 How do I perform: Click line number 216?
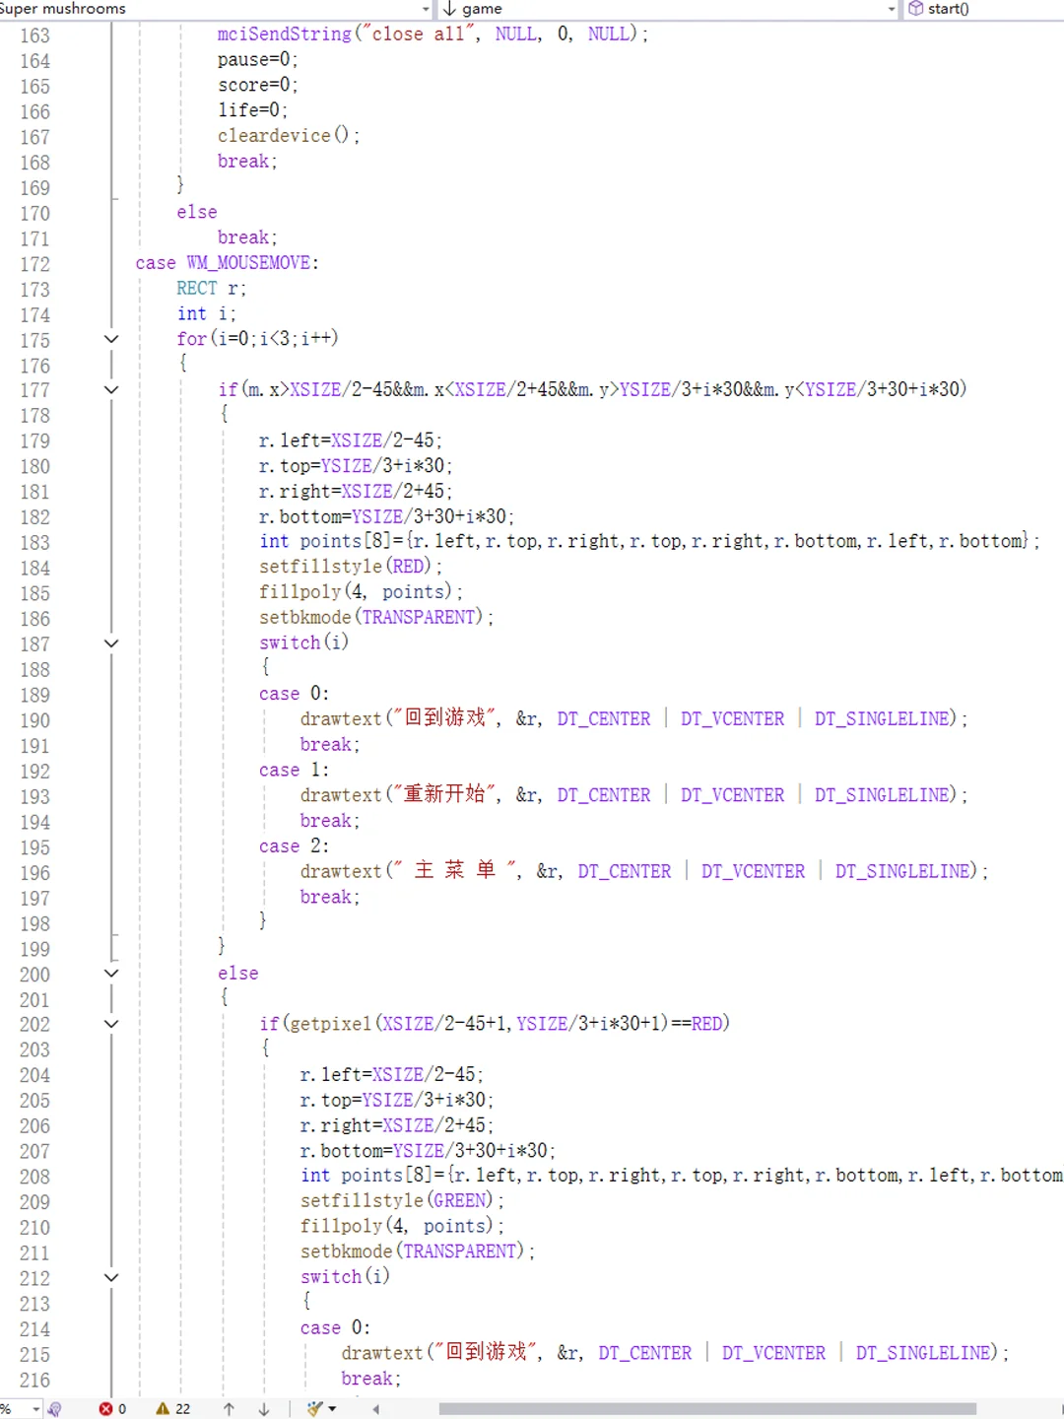(x=34, y=1381)
